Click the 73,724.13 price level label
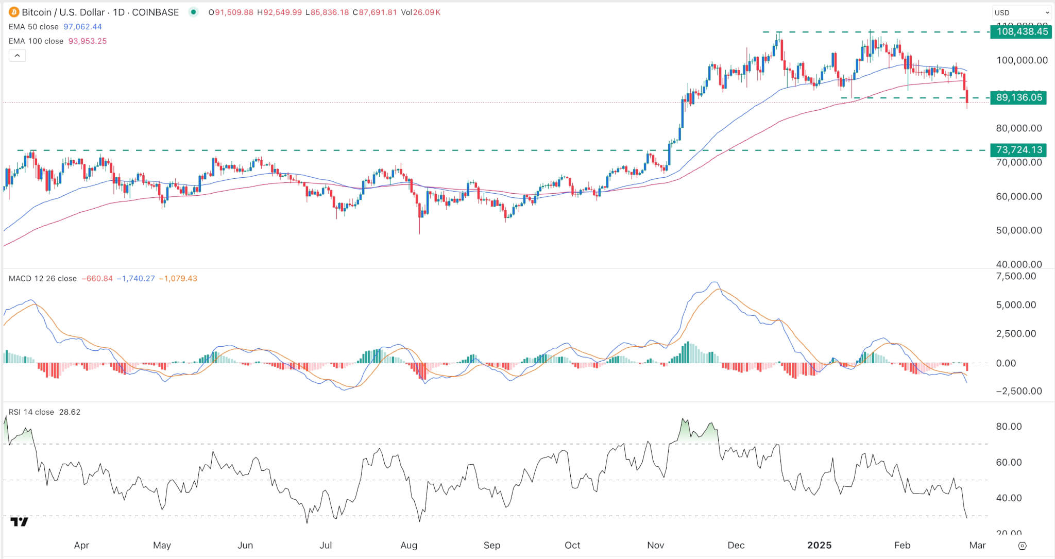The image size is (1055, 559). (1018, 150)
